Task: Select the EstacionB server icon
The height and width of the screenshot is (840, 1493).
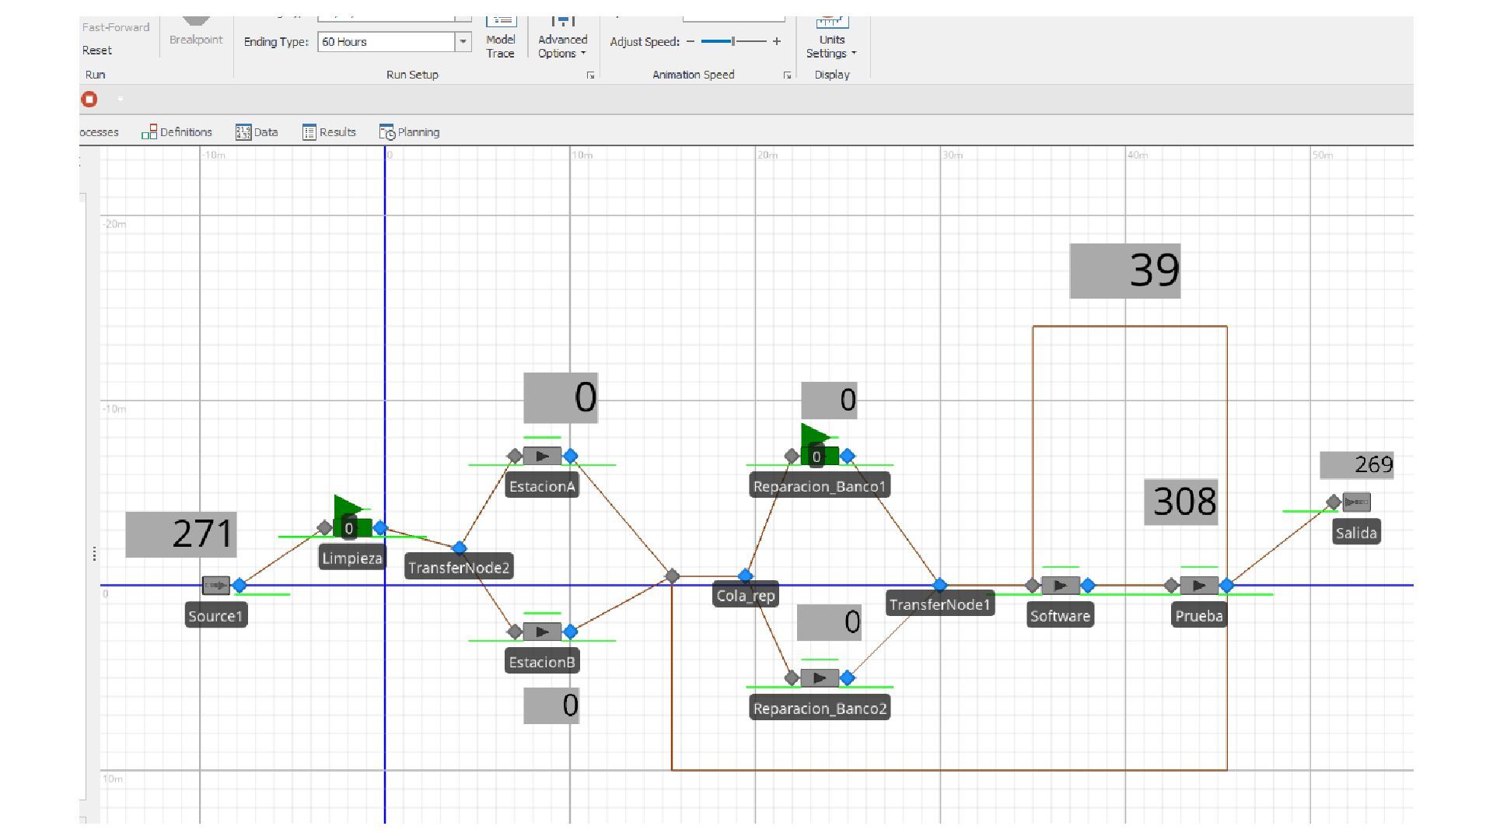Action: 542,632
